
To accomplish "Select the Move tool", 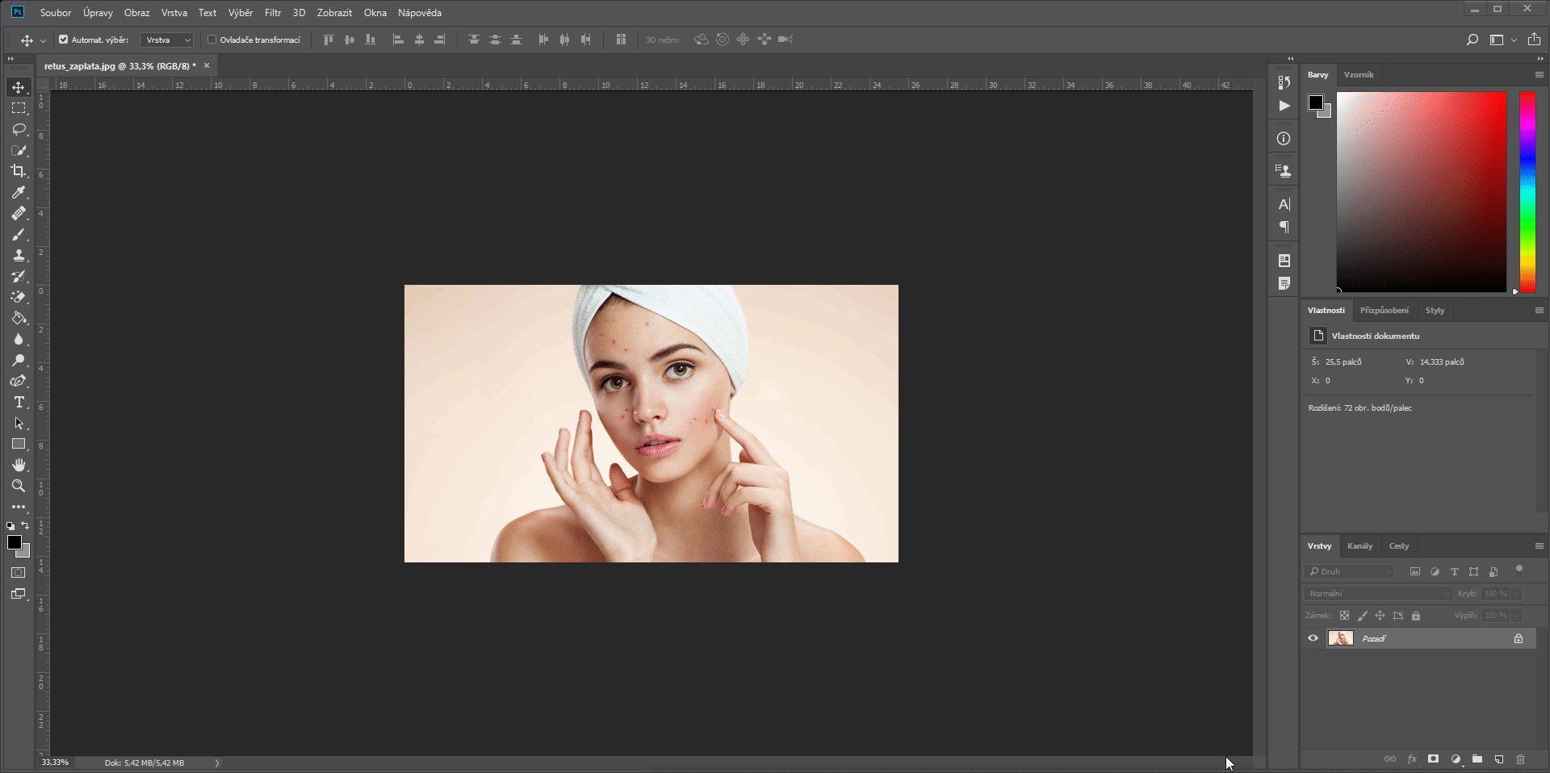I will [18, 87].
